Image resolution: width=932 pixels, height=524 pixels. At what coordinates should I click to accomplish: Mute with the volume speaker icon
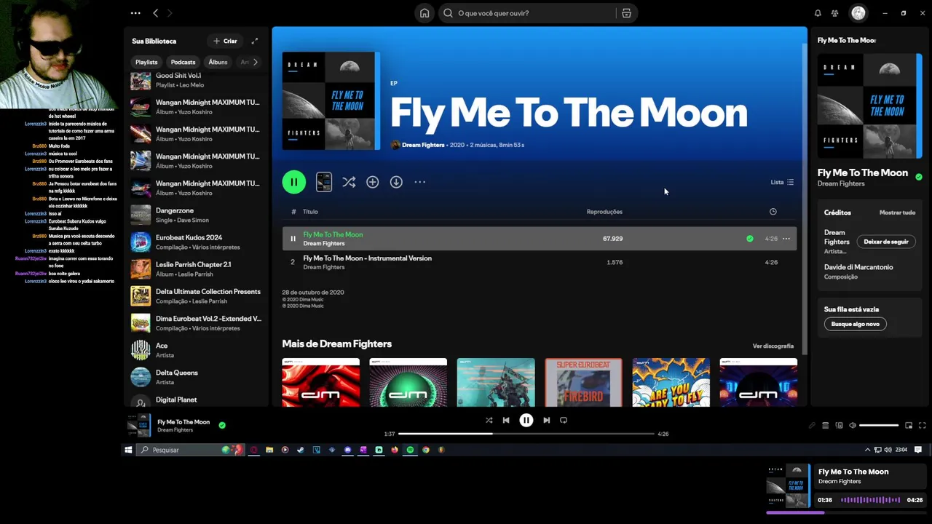coord(853,425)
